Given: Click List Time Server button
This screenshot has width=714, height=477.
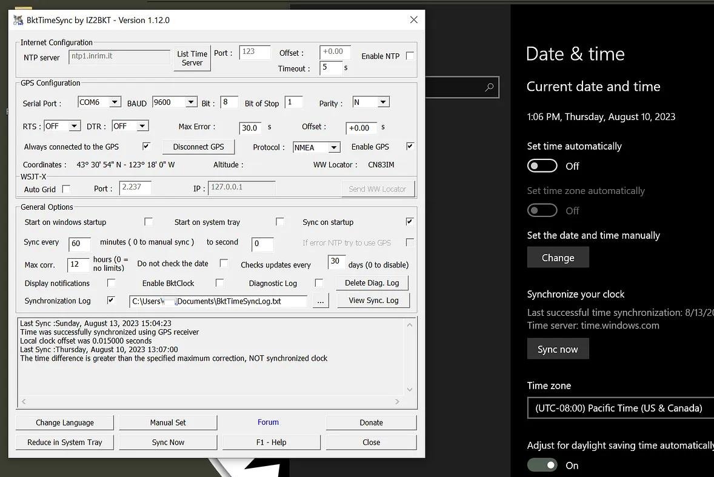Looking at the screenshot, I should [192, 58].
